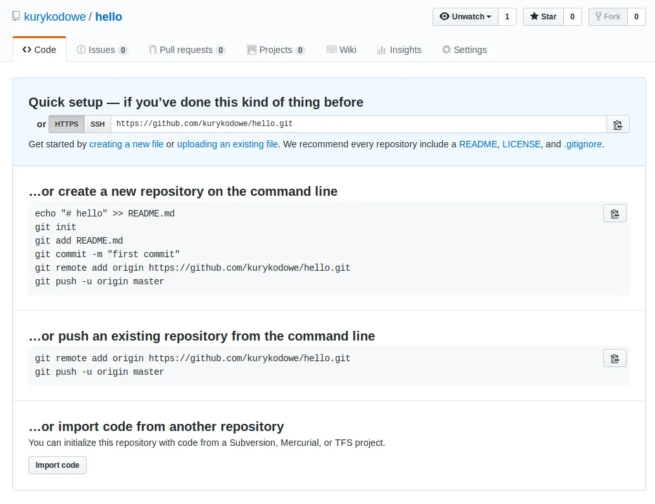This screenshot has width=655, height=504.
Task: Open the hello repository link
Action: pos(109,17)
